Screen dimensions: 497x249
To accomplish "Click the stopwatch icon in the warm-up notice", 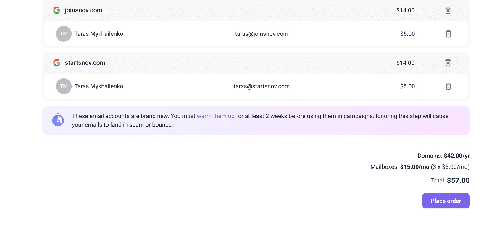I will tap(58, 120).
